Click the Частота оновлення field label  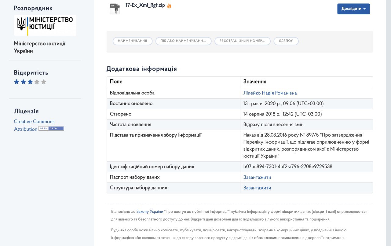130,124
